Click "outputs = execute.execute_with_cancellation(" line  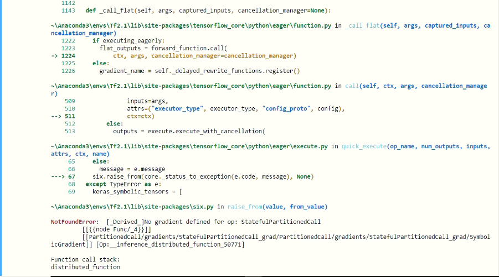tap(189, 131)
